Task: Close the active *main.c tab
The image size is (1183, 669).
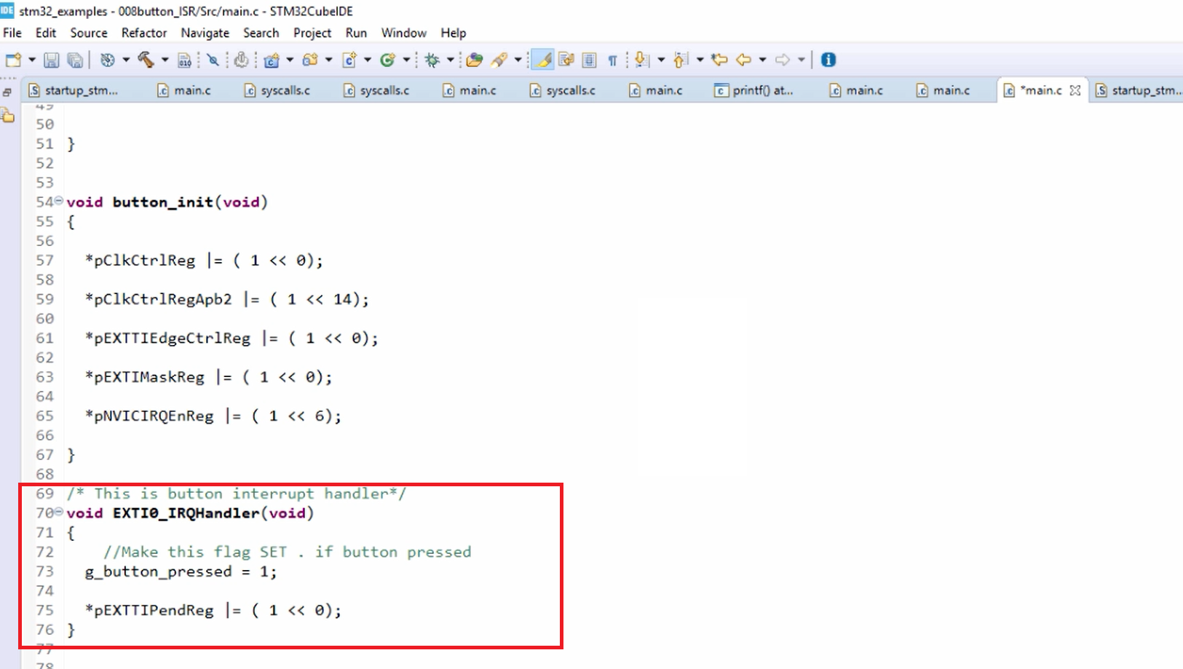Action: pos(1075,90)
